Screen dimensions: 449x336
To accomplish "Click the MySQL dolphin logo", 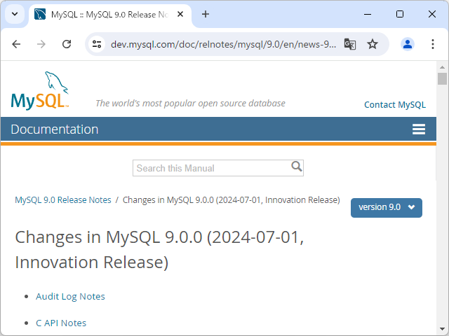I will (x=40, y=90).
